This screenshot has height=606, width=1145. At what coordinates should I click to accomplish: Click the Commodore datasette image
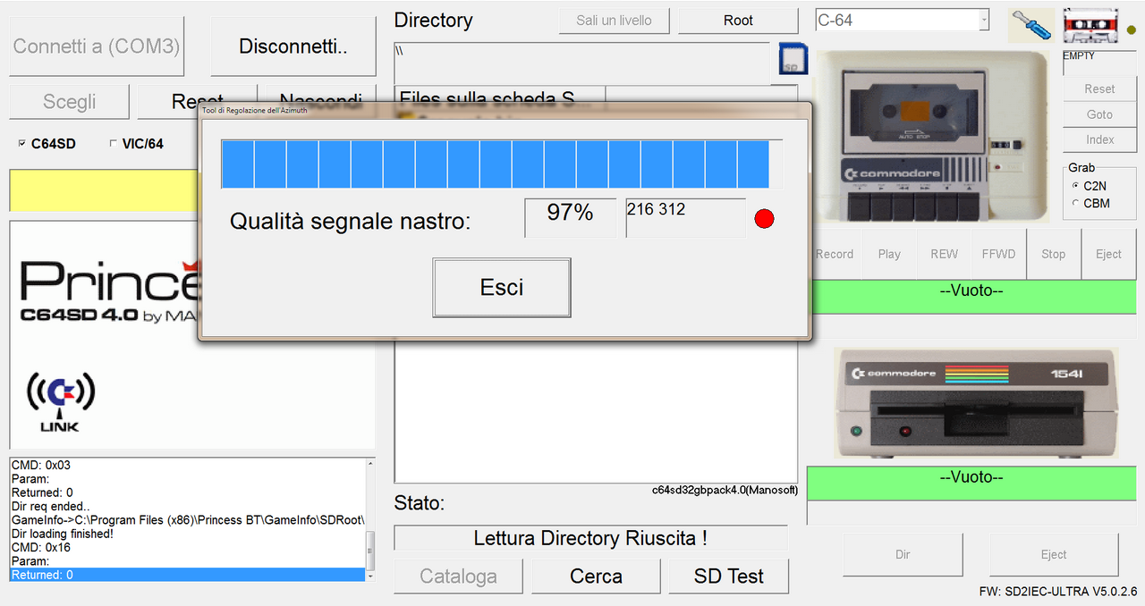point(933,136)
